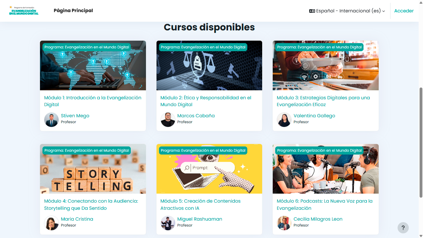
Task: Click the Stiven Mego teacher name
Action: click(x=75, y=116)
